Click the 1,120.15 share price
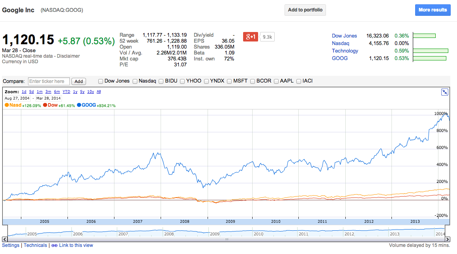 click(x=28, y=40)
